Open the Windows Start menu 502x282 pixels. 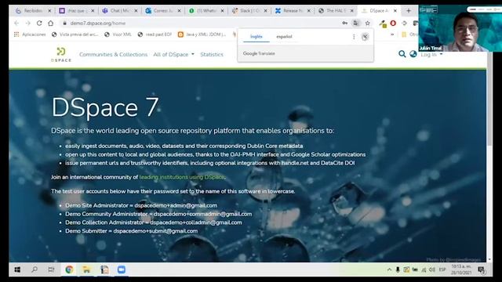coord(17,269)
